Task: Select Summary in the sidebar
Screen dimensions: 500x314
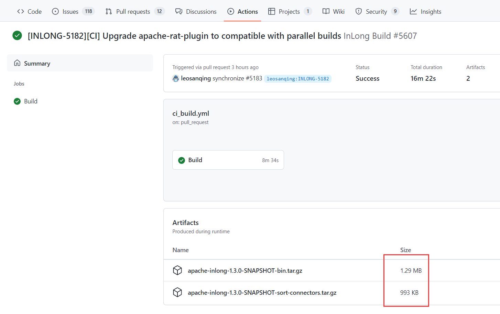Action: (x=80, y=63)
